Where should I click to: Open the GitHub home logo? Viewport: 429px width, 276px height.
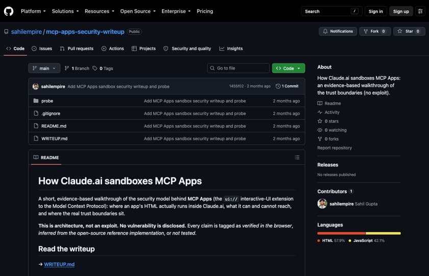coord(9,11)
